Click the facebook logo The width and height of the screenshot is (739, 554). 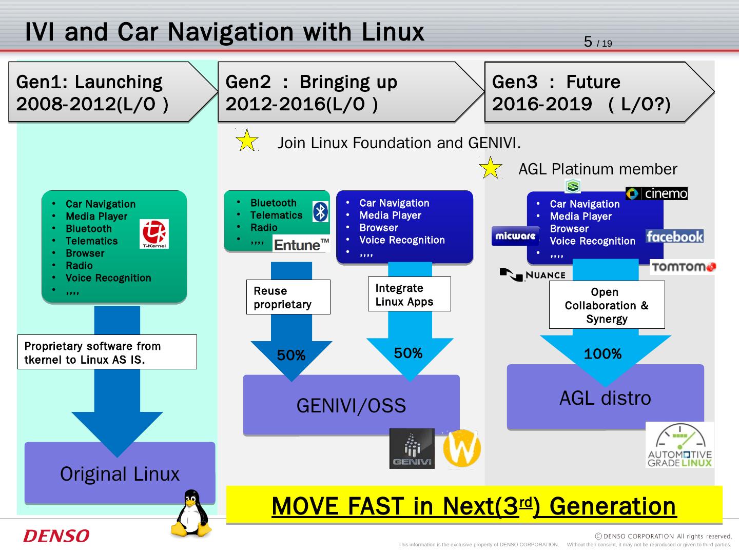tap(674, 236)
